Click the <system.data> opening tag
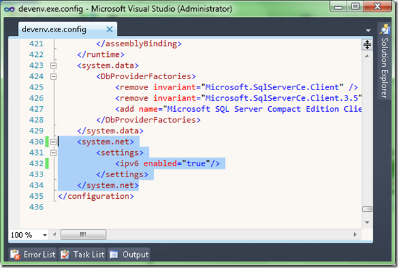 pos(108,65)
